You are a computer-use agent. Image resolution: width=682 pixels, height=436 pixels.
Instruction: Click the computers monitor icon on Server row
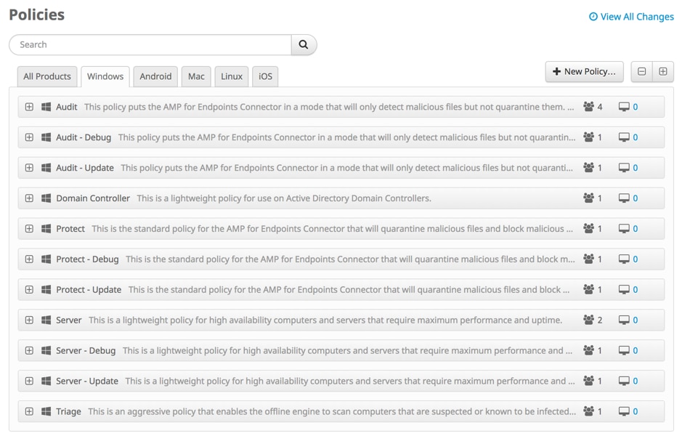[x=624, y=320]
